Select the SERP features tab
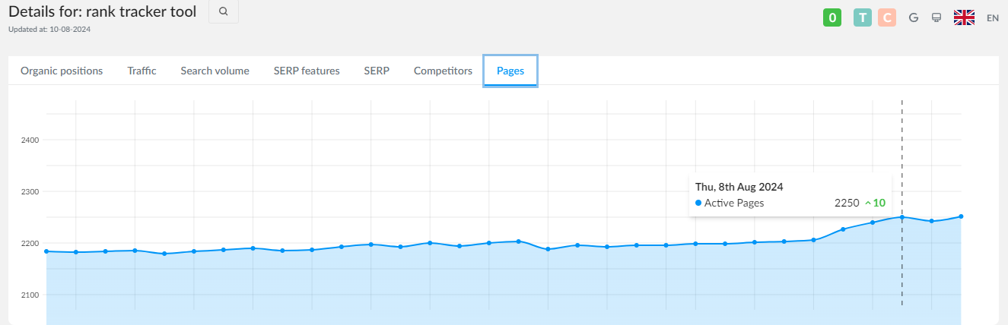 click(307, 71)
